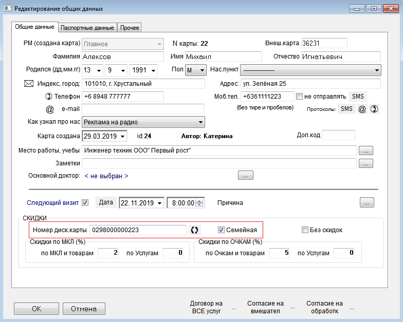
Task: Click the refresh icon next to discount card number
Action: point(195,230)
